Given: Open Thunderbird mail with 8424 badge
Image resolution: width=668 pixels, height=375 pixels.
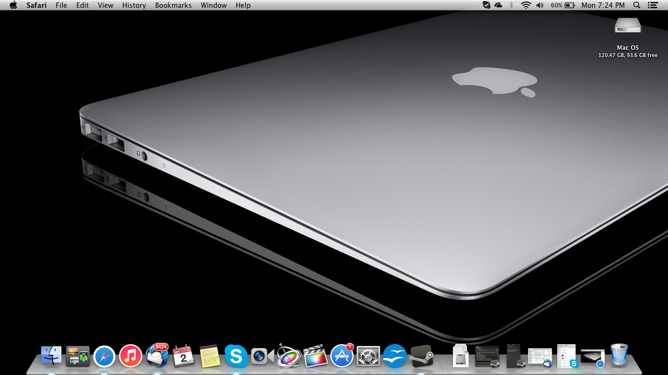Looking at the screenshot, I should click(157, 355).
